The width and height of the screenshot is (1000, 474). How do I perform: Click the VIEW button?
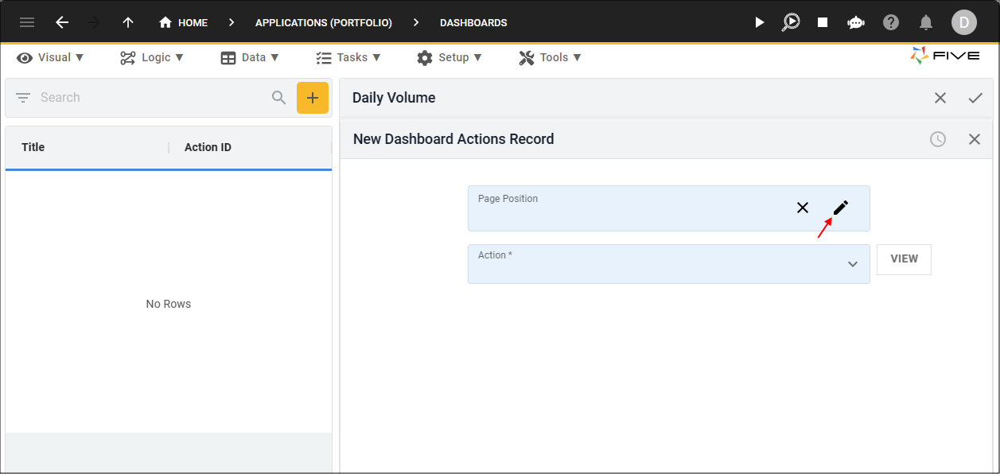(x=904, y=259)
